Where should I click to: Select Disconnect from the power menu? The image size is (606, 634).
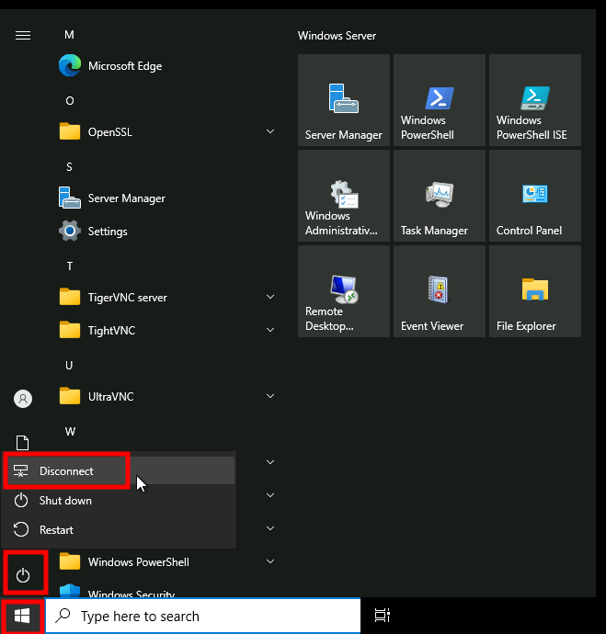[66, 471]
